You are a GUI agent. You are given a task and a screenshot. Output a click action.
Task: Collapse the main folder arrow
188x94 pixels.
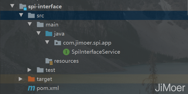click(30, 24)
